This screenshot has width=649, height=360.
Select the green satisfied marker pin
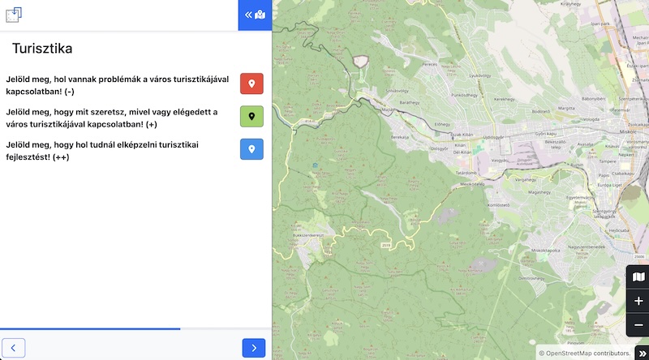coord(251,116)
